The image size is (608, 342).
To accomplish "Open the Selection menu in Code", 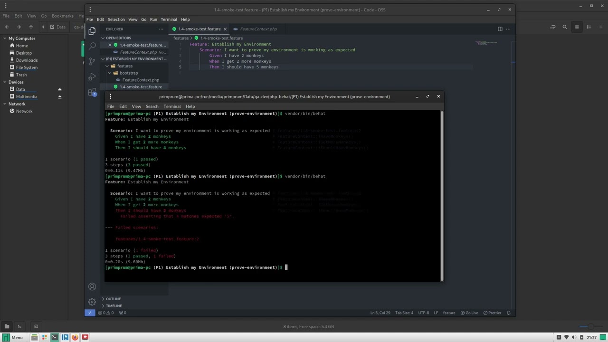I will tap(116, 19).
